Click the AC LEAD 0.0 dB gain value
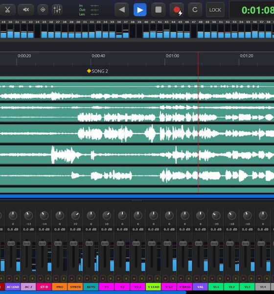This screenshot has height=294, width=274. coord(13,229)
